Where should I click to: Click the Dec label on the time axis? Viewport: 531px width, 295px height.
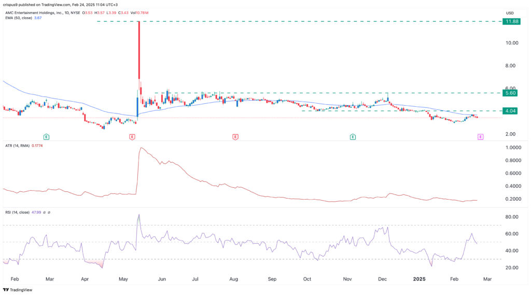pyautogui.click(x=382, y=279)
